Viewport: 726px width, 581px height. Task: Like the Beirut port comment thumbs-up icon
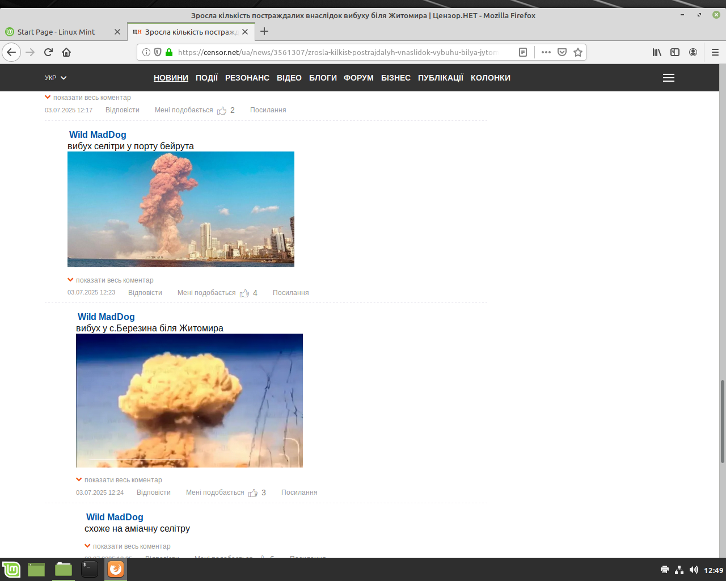(x=244, y=293)
